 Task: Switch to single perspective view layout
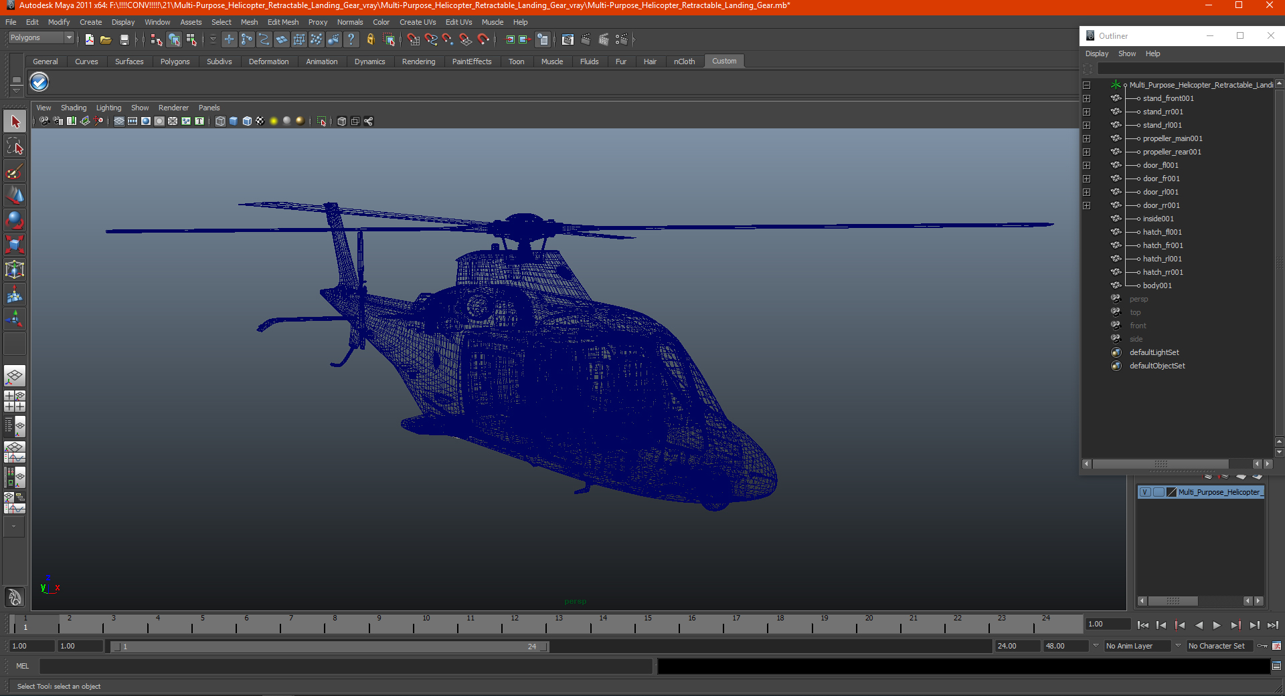15,376
